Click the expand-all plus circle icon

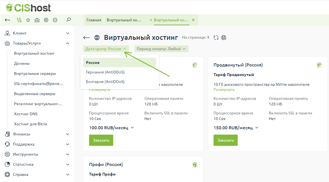[46, 20]
